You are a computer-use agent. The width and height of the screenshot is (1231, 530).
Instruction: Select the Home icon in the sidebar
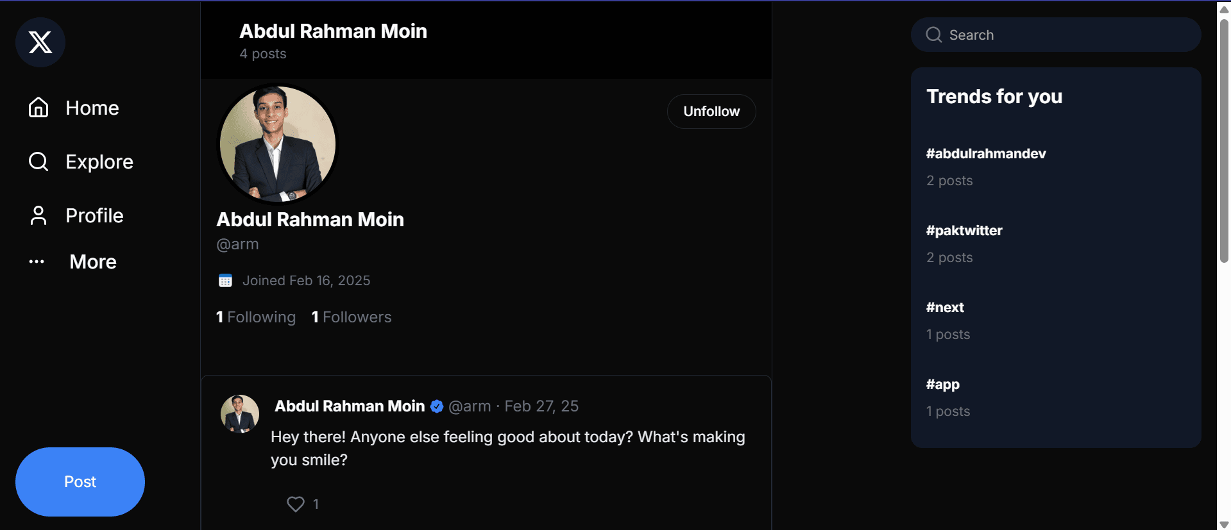38,108
